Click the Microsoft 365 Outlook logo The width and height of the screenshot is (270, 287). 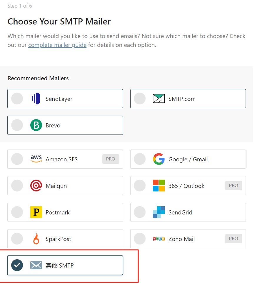[159, 186]
